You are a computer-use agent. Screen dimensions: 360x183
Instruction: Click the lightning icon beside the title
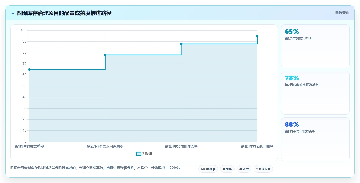(13, 13)
